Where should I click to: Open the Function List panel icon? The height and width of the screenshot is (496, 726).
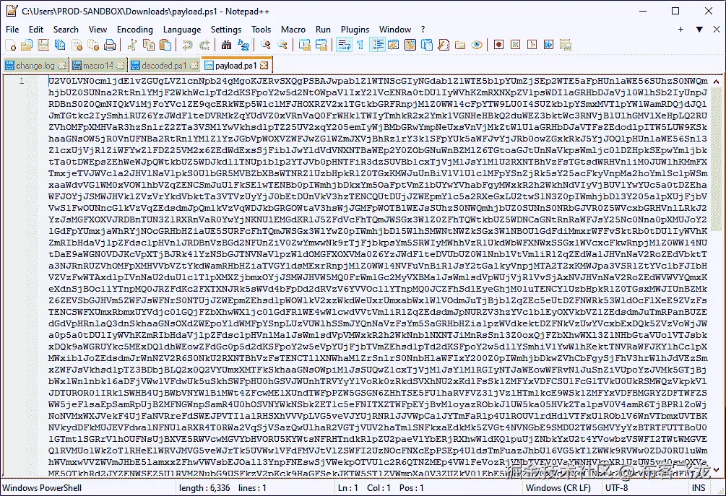[444, 45]
